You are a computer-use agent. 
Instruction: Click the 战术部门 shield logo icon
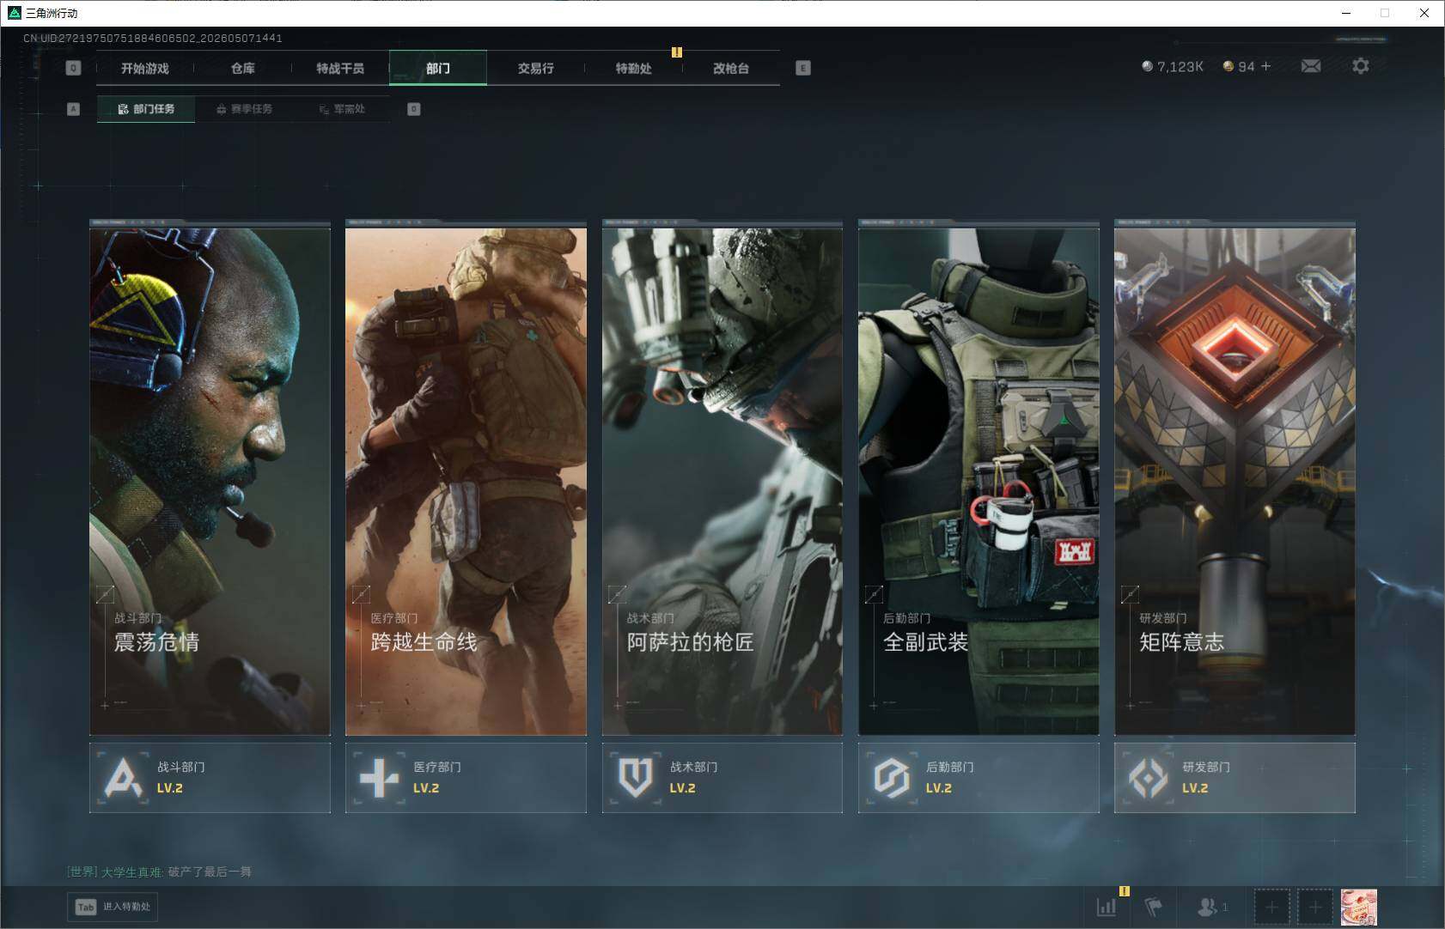coord(635,778)
